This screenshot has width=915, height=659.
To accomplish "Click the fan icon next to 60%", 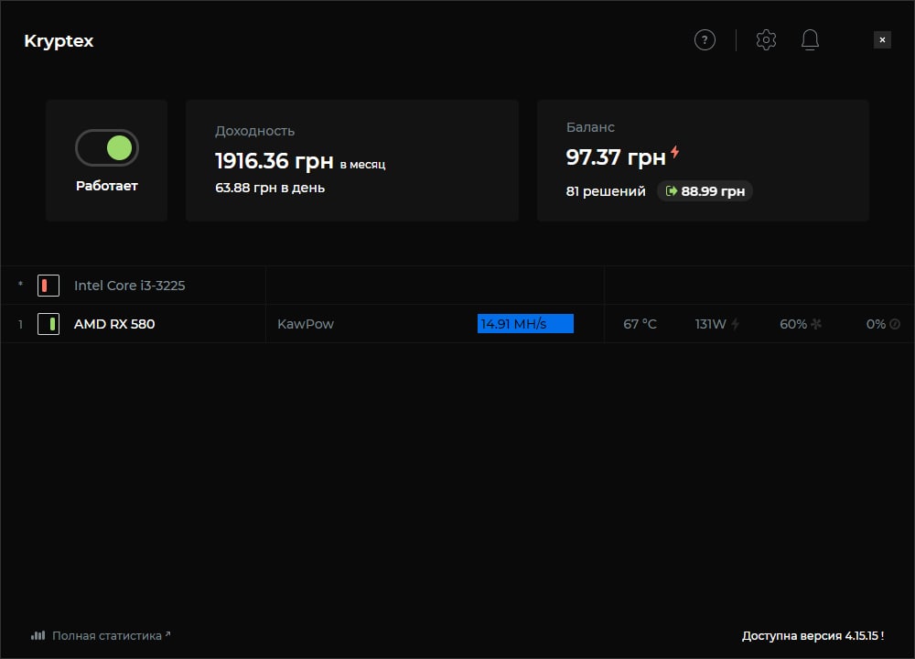I will [816, 324].
